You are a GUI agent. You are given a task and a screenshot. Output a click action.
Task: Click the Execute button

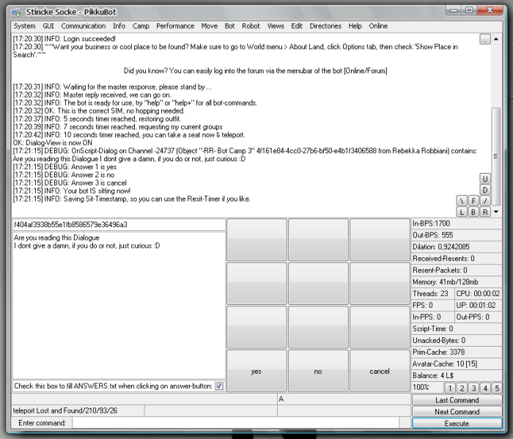[x=457, y=424]
